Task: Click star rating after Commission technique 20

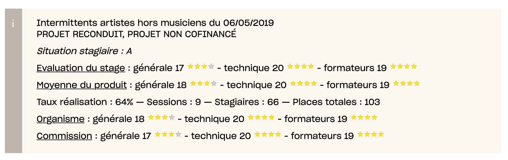Action: (x=268, y=134)
